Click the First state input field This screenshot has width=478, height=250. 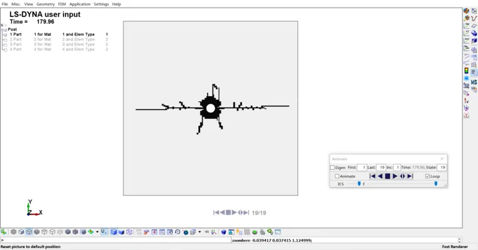[362, 168]
